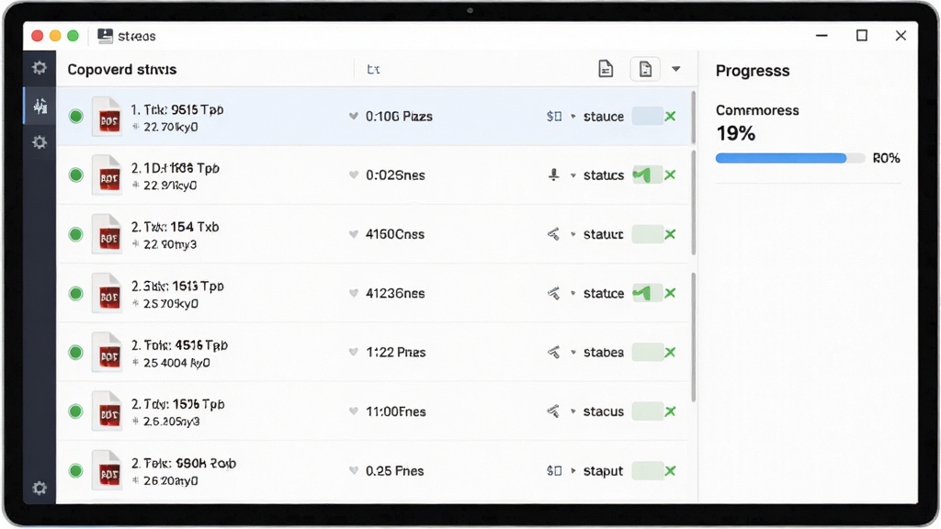Click PDF file icon in 41236nes row

(108, 293)
